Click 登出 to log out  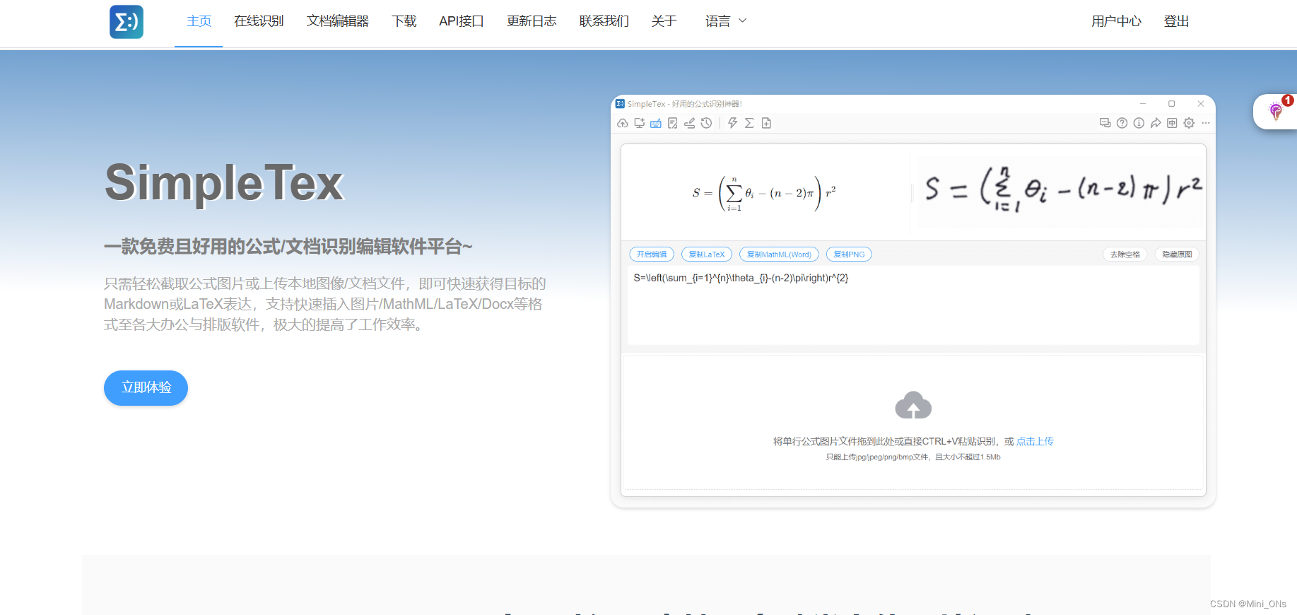(x=1176, y=21)
